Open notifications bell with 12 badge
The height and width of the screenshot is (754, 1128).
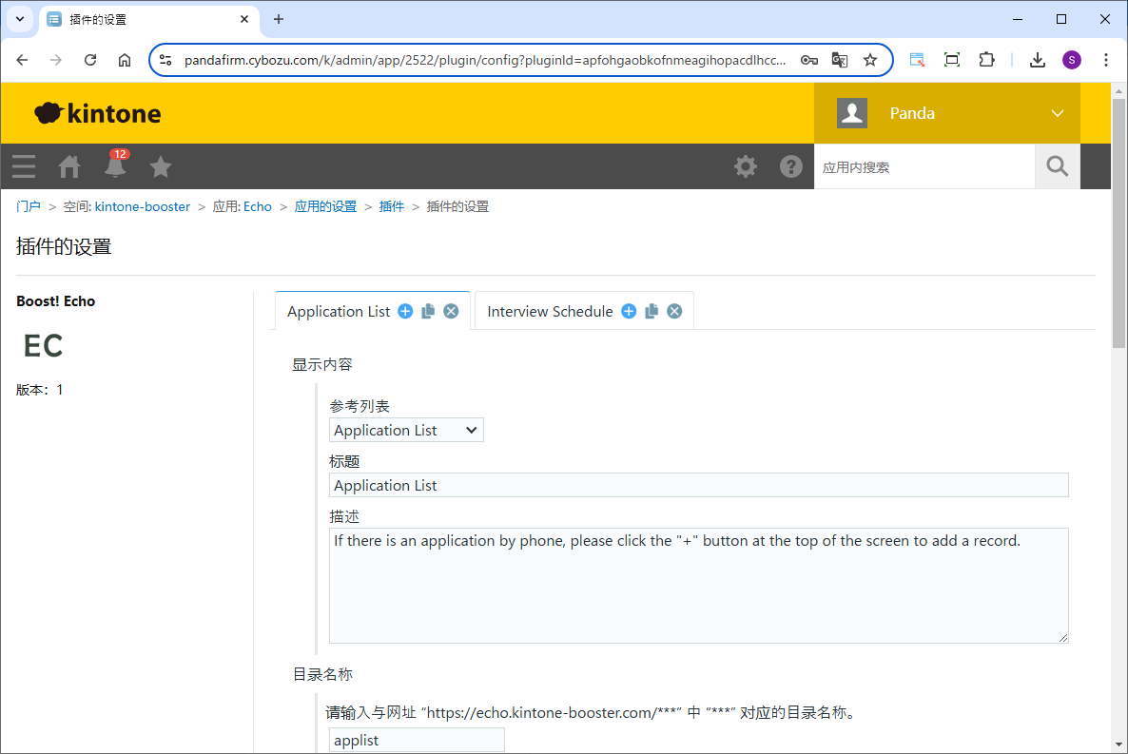point(115,166)
